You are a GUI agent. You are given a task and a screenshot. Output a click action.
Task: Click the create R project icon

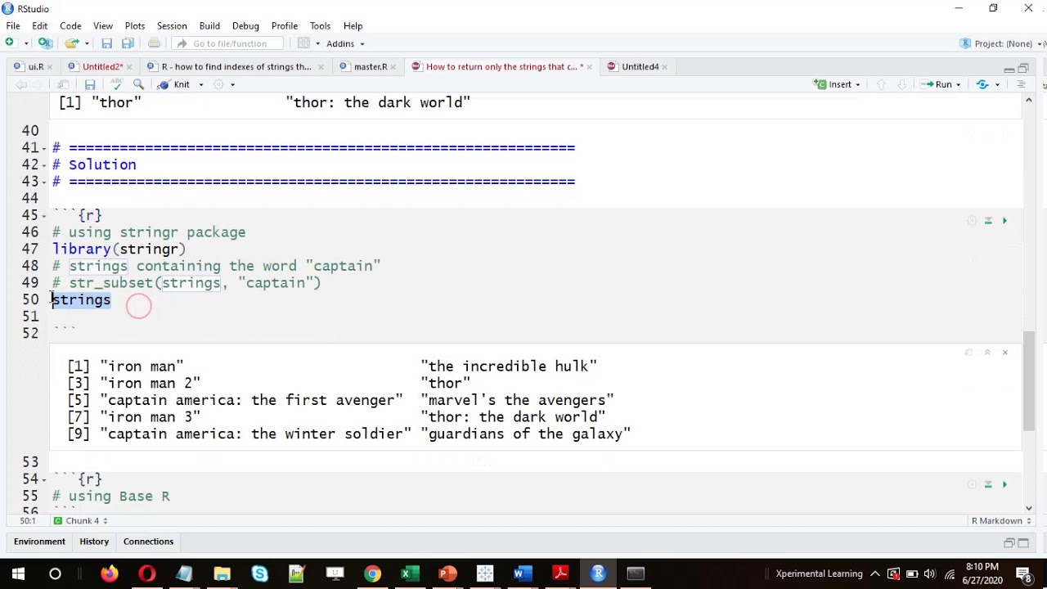(45, 43)
